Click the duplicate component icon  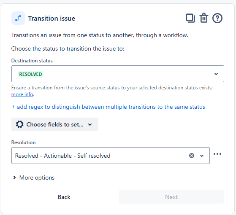pyautogui.click(x=190, y=18)
